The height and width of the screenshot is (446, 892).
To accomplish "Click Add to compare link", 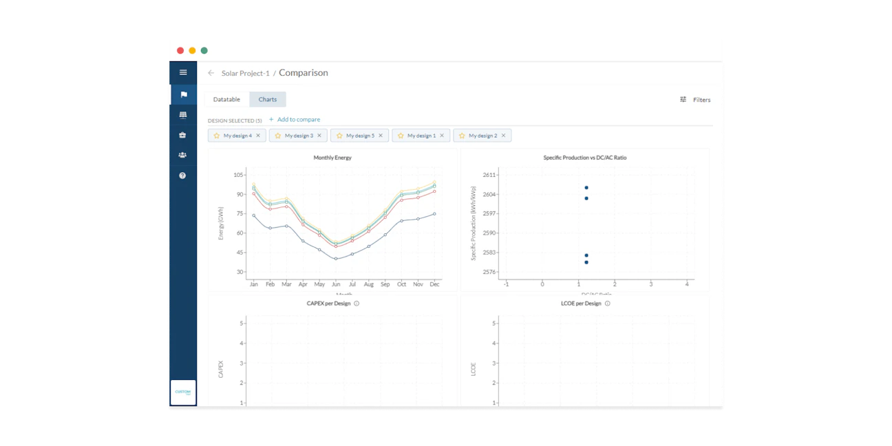I will (x=295, y=120).
